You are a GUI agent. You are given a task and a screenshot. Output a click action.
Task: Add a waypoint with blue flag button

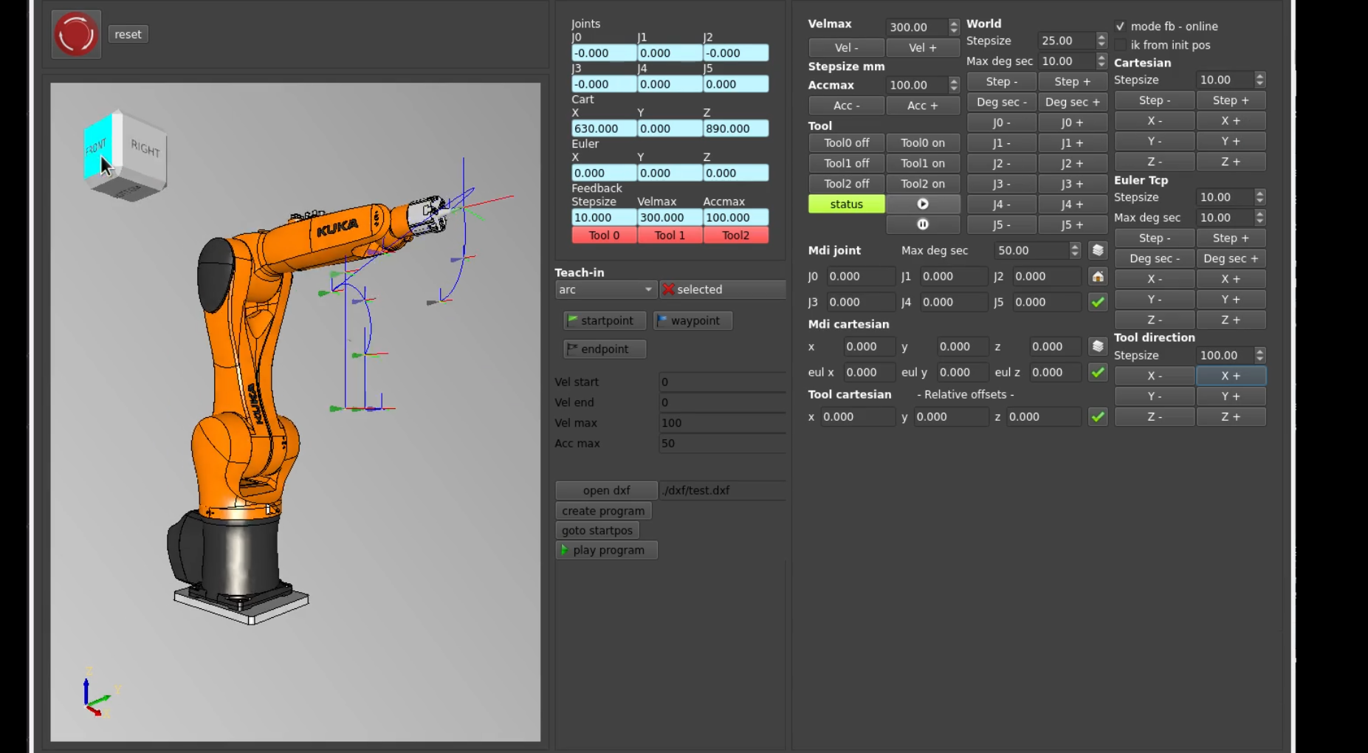tap(692, 320)
